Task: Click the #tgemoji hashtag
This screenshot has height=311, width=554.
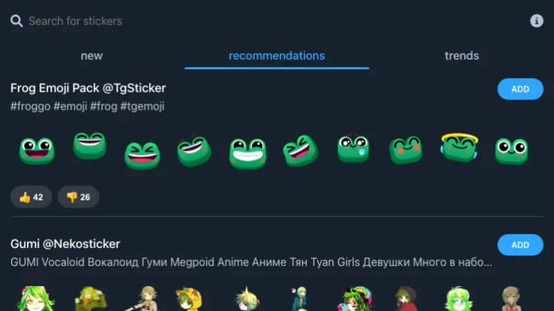Action: [x=142, y=106]
